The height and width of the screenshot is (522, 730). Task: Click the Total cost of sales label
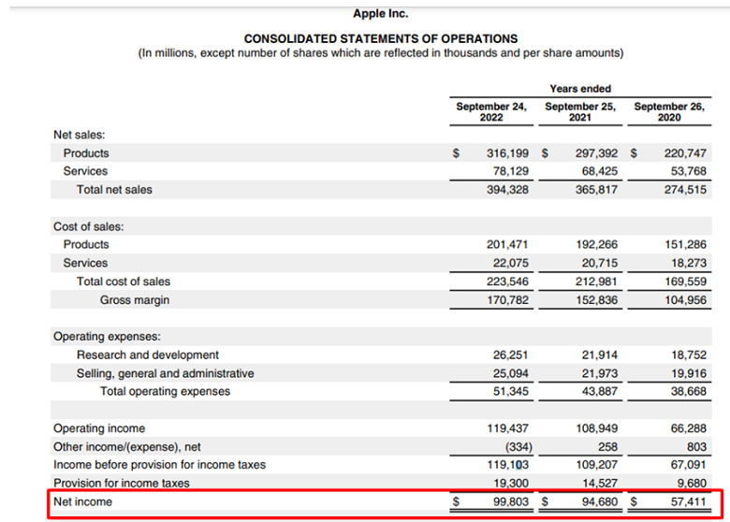point(124,282)
